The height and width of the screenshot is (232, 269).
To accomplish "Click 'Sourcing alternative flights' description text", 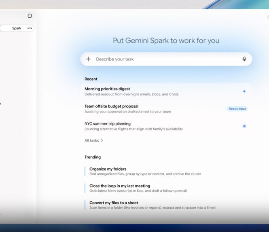I will 133,129.
